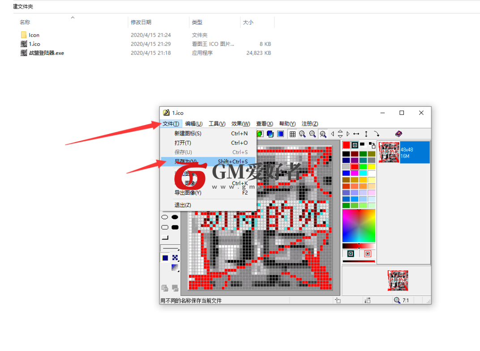Open the pattern fill options
Image resolution: width=480 pixels, height=351 pixels.
(x=175, y=258)
